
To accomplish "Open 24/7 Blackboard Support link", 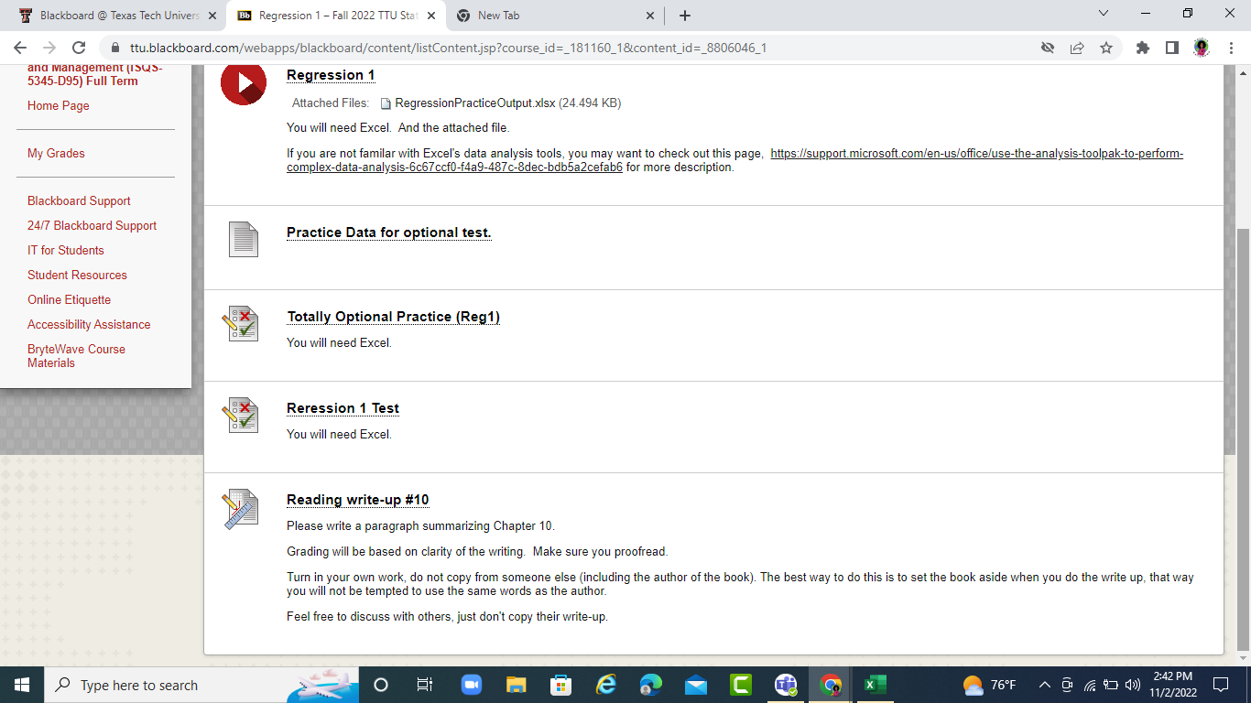I will tap(92, 225).
